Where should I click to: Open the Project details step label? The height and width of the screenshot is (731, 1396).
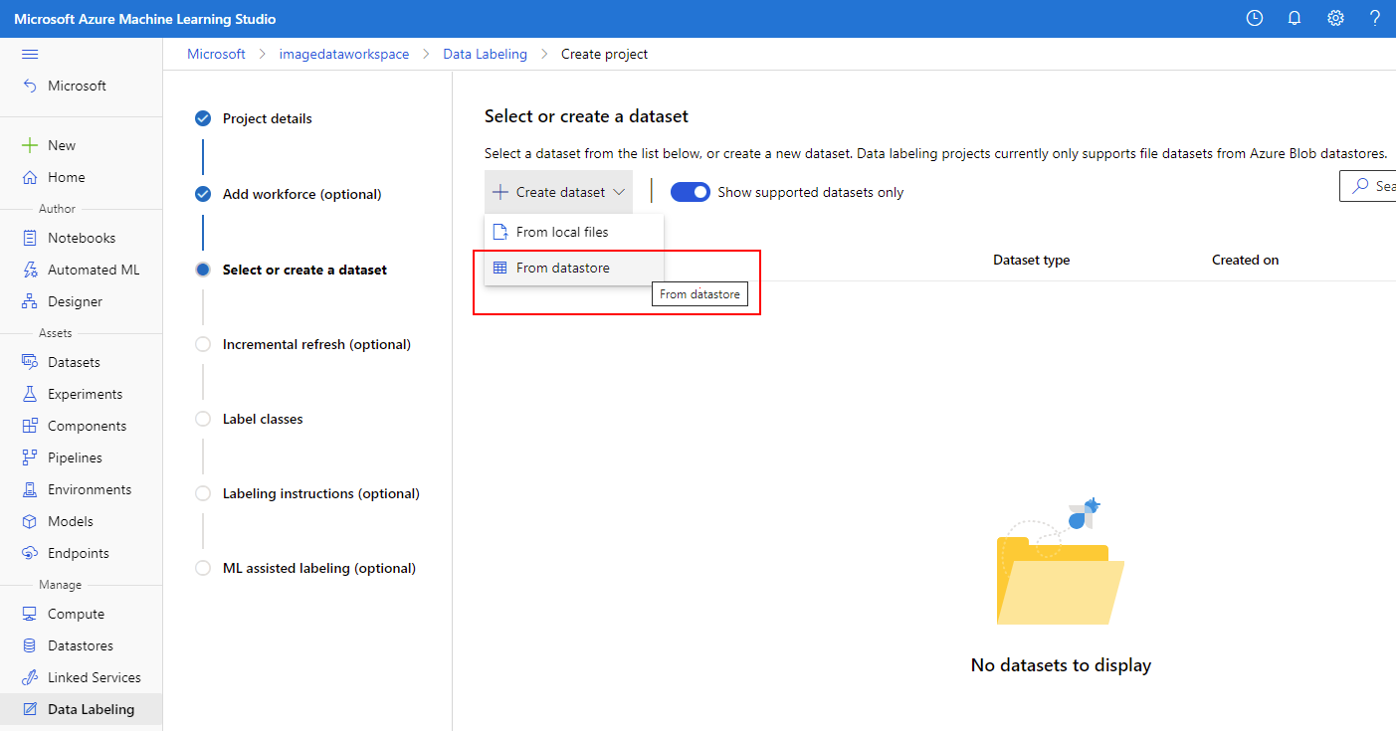tap(268, 118)
